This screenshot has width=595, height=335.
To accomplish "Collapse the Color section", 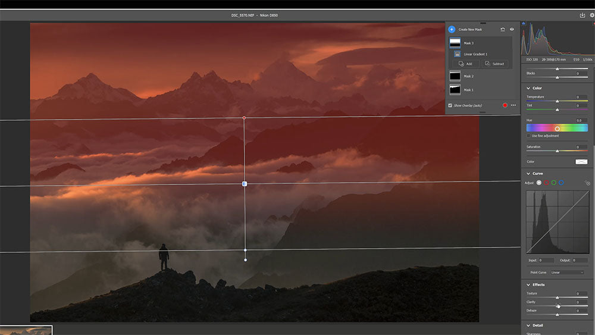I will click(528, 88).
